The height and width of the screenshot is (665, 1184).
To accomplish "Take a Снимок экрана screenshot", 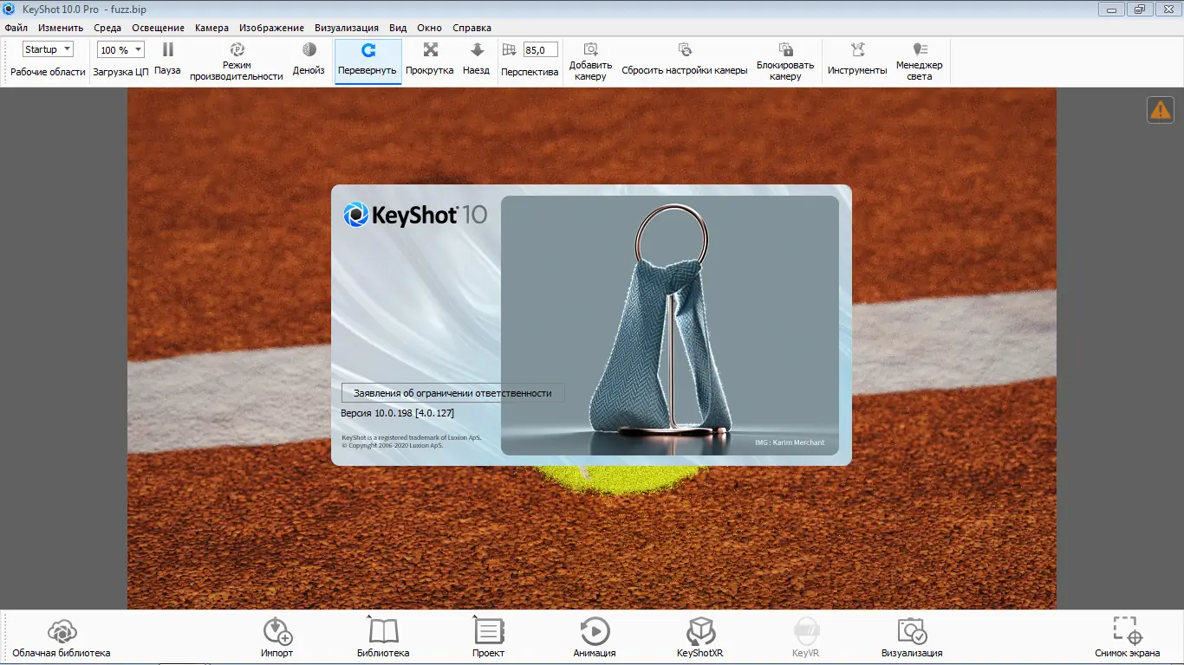I will pyautogui.click(x=1127, y=638).
